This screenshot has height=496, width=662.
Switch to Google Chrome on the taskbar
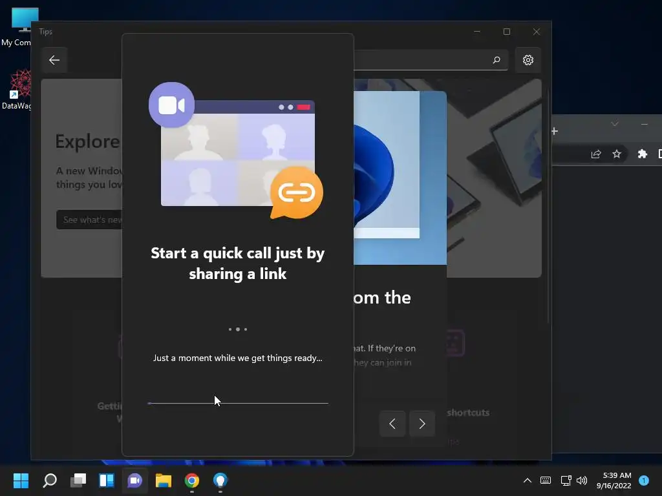pos(191,480)
